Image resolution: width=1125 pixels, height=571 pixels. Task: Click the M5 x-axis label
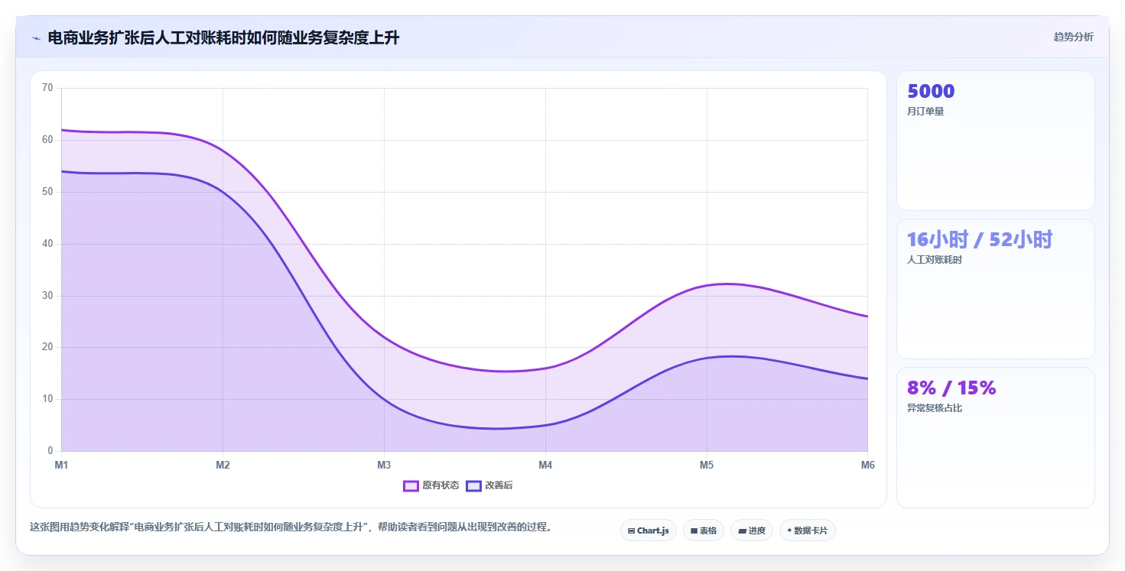(x=707, y=465)
